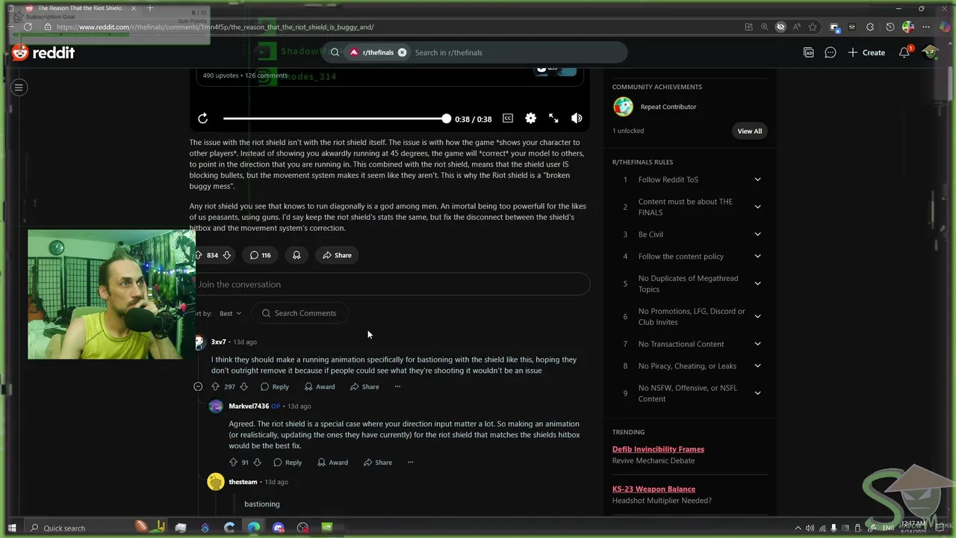Open the Reddit advertise icon
956x538 pixels.
[809, 52]
